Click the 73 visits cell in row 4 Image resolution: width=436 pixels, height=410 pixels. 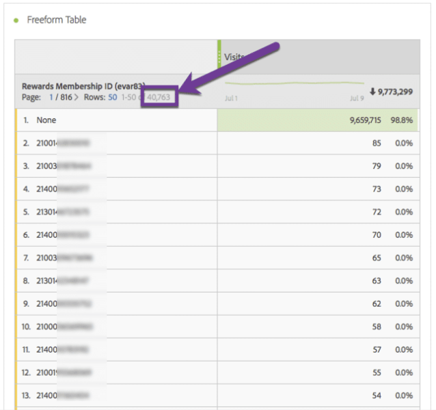point(377,189)
